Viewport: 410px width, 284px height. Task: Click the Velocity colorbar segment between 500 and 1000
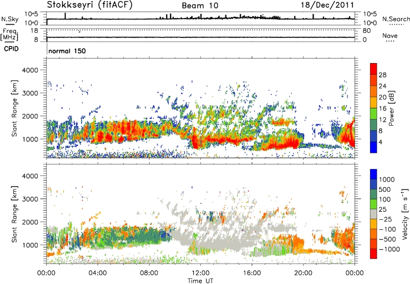click(374, 184)
